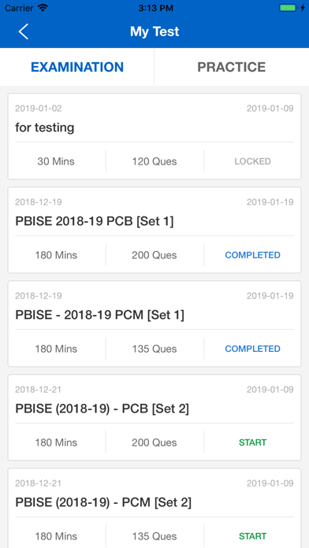Tap COMPLETED on PBISE PCM Set 1

click(253, 349)
